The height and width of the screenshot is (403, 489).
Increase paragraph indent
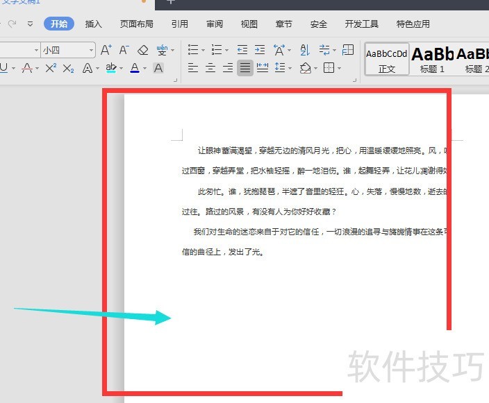260,49
